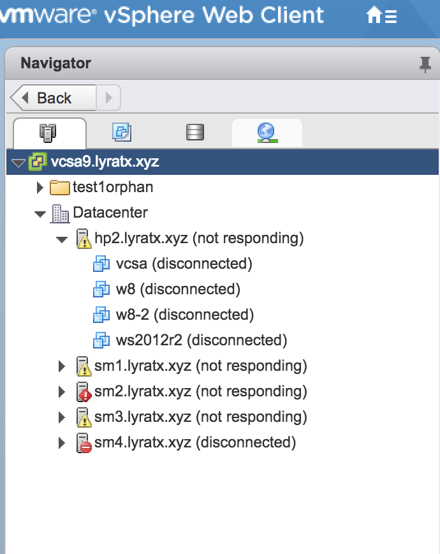Collapse the hp2.lyratx.xyz host
The width and height of the screenshot is (440, 554).
(62, 239)
